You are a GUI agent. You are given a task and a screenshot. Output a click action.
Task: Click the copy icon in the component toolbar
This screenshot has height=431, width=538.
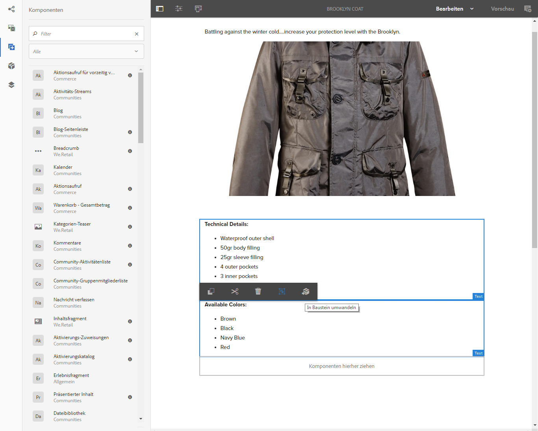click(x=211, y=291)
